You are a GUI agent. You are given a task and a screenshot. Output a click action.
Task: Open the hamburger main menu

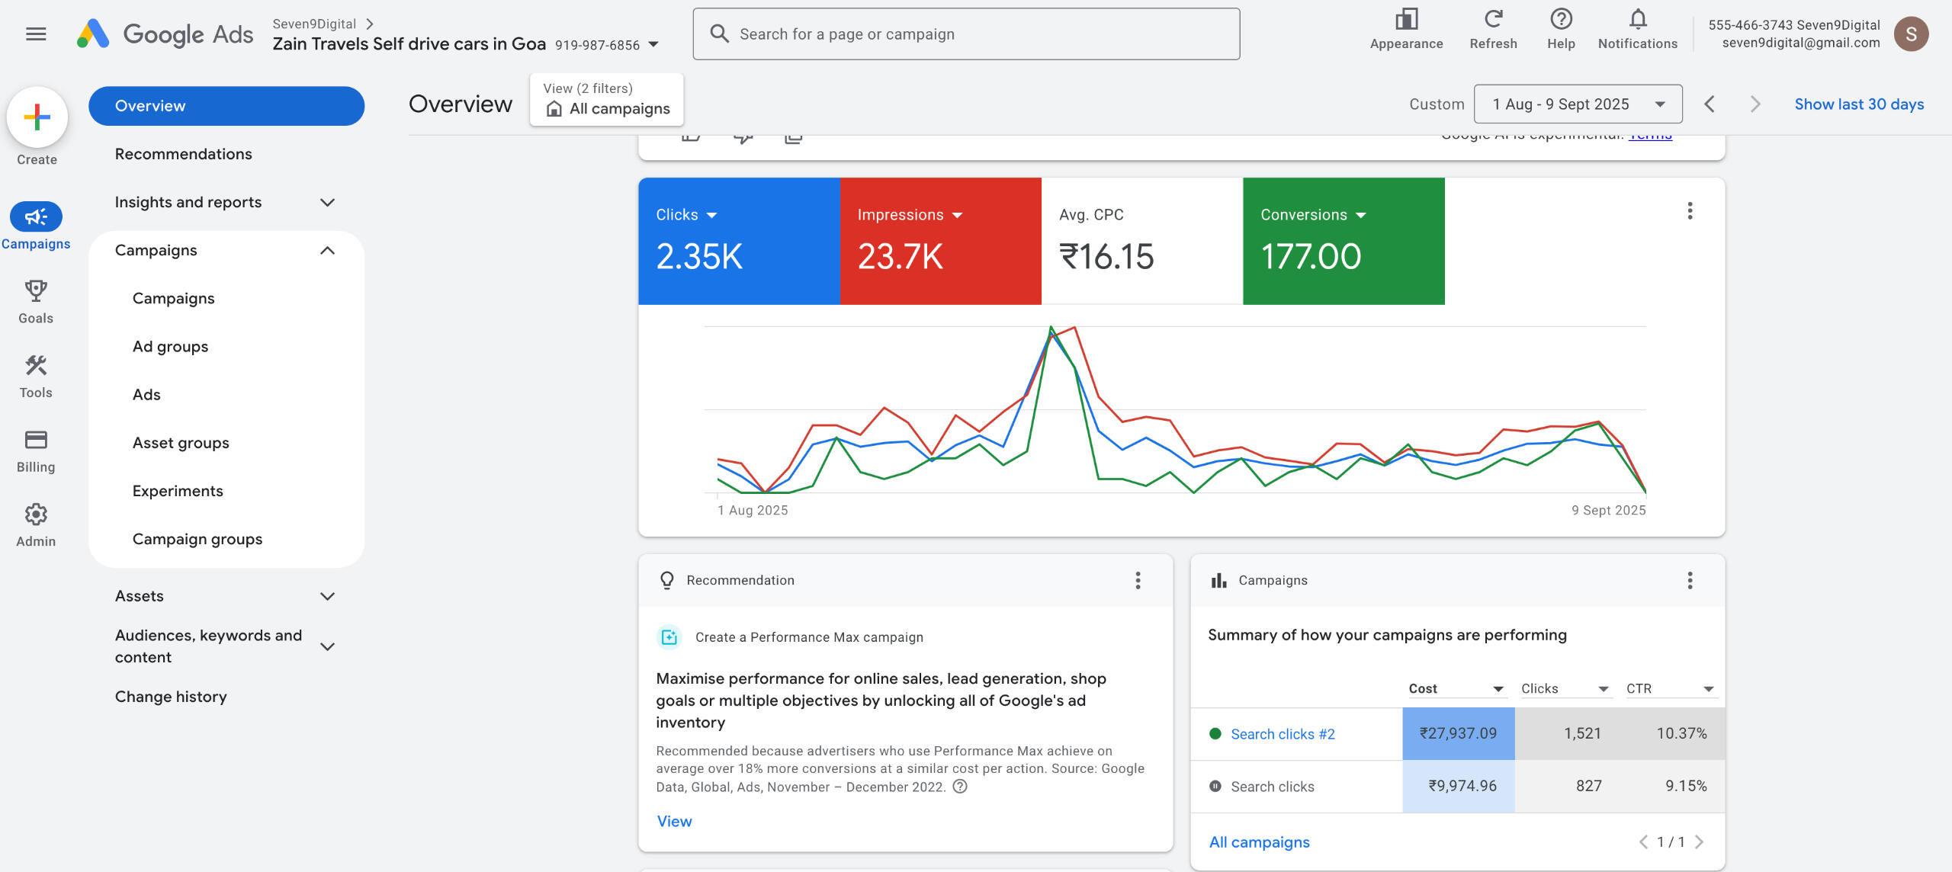click(36, 34)
